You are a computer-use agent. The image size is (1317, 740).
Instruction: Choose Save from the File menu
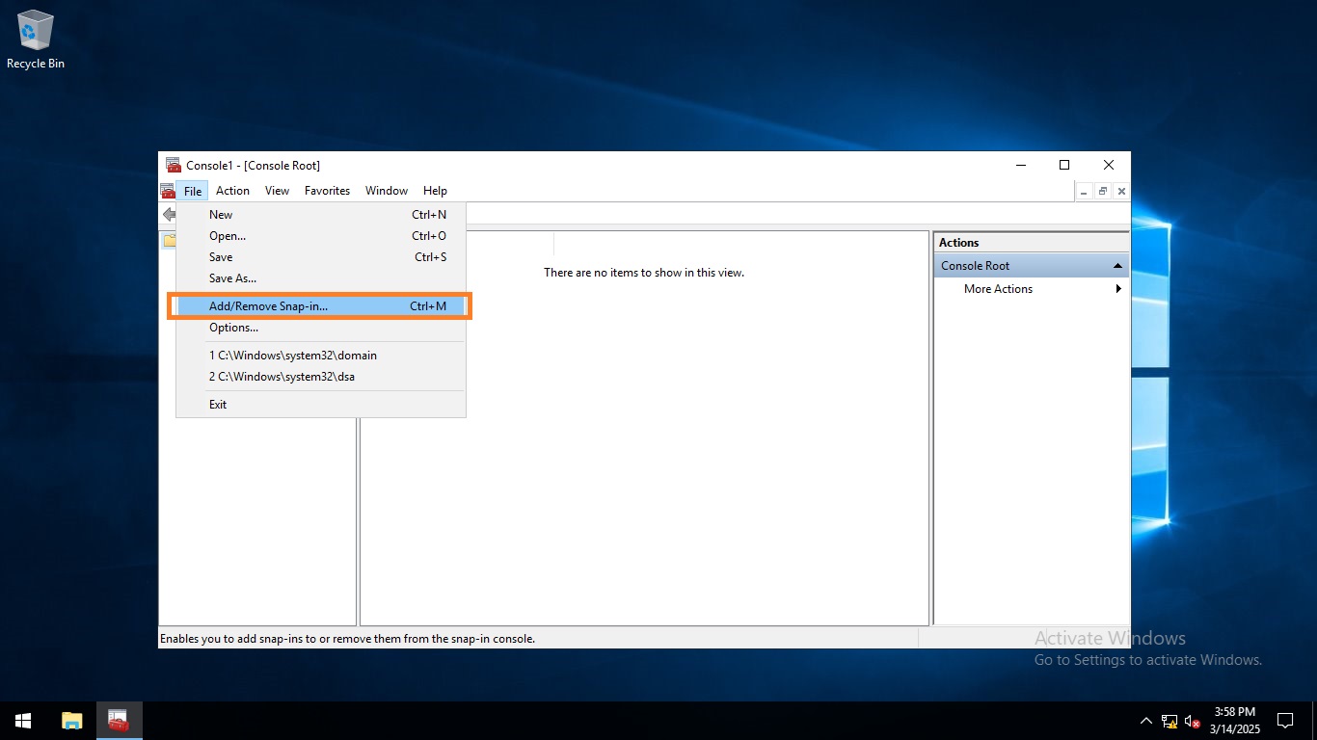tap(321, 257)
